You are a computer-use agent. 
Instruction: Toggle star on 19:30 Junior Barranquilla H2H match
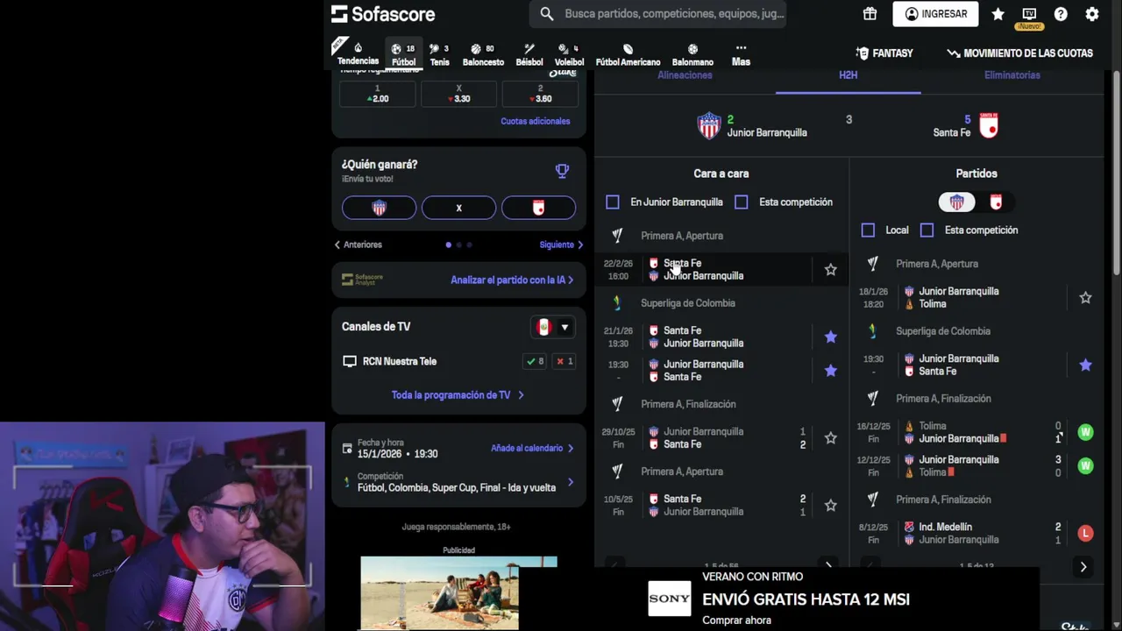(830, 371)
